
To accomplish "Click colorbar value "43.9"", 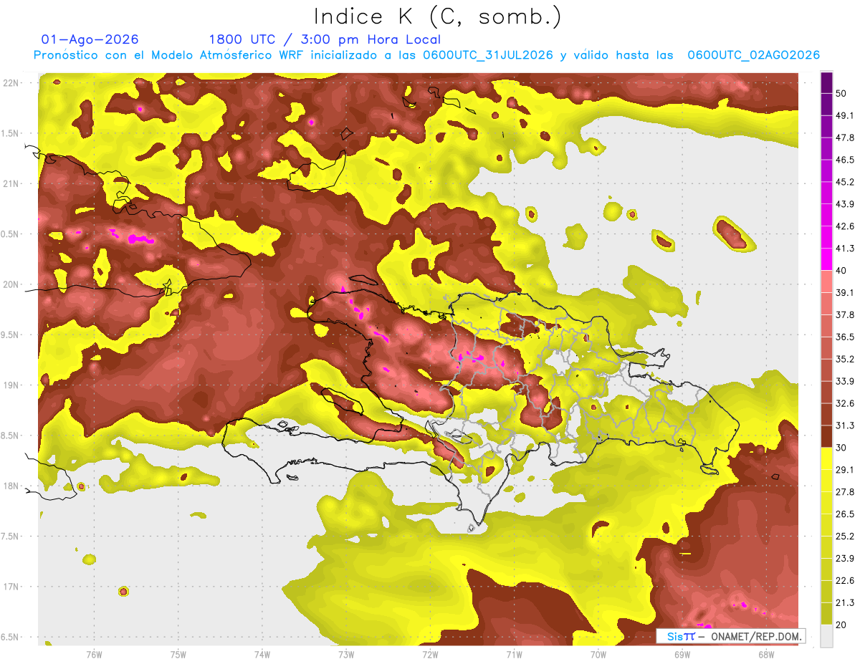I will (x=845, y=204).
